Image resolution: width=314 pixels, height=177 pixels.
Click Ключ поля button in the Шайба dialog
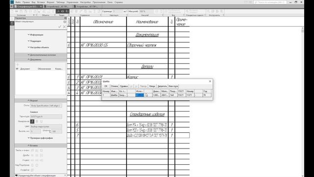(x=173, y=86)
